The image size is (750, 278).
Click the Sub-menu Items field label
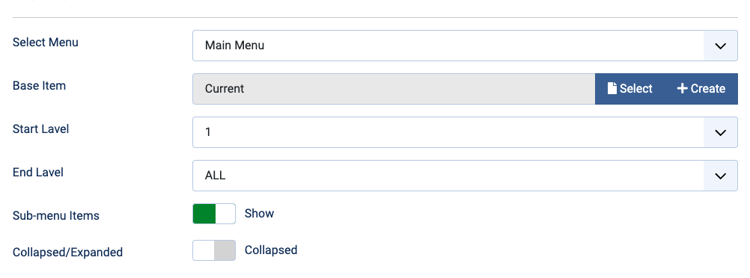click(x=56, y=215)
